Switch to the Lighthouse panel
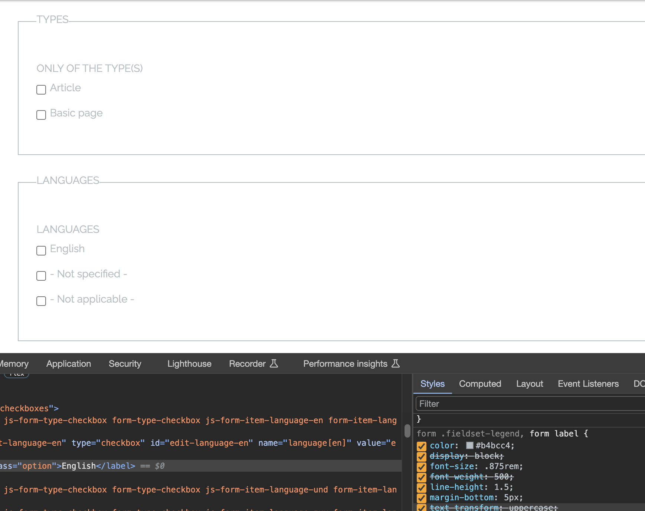Image resolution: width=645 pixels, height=511 pixels. (x=189, y=364)
